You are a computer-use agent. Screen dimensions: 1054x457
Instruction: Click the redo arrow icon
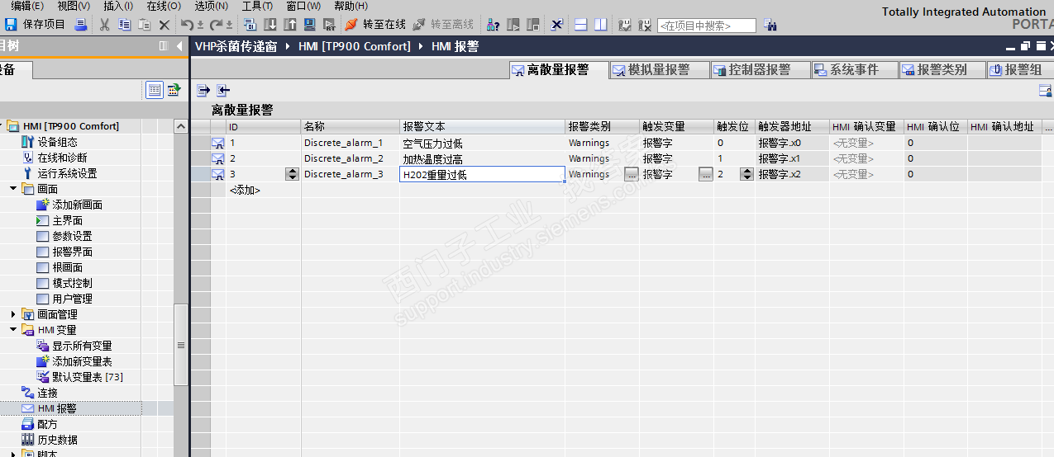click(x=216, y=25)
